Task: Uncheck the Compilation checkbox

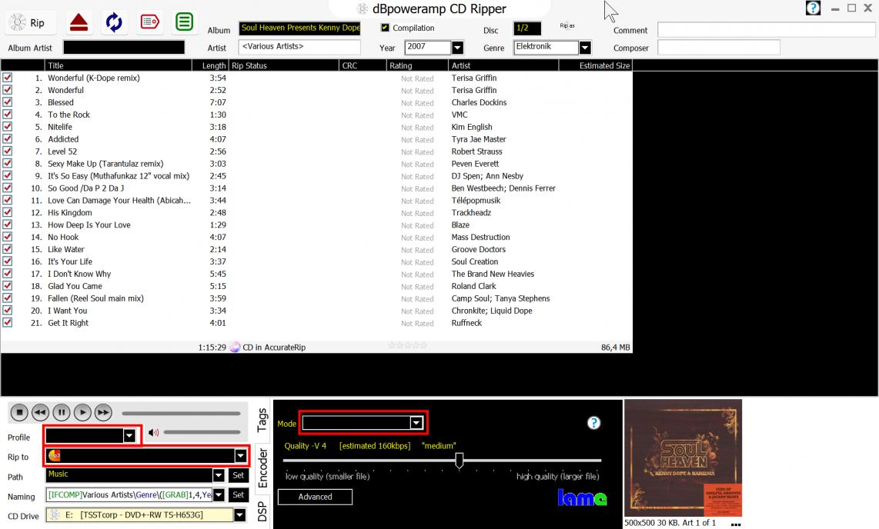Action: 385,28
